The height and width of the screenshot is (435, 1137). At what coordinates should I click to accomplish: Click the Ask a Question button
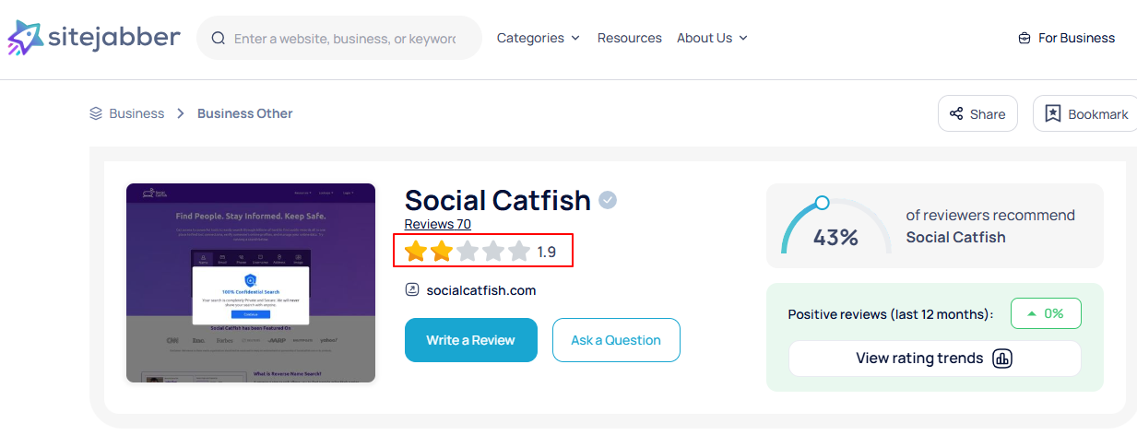pos(616,340)
